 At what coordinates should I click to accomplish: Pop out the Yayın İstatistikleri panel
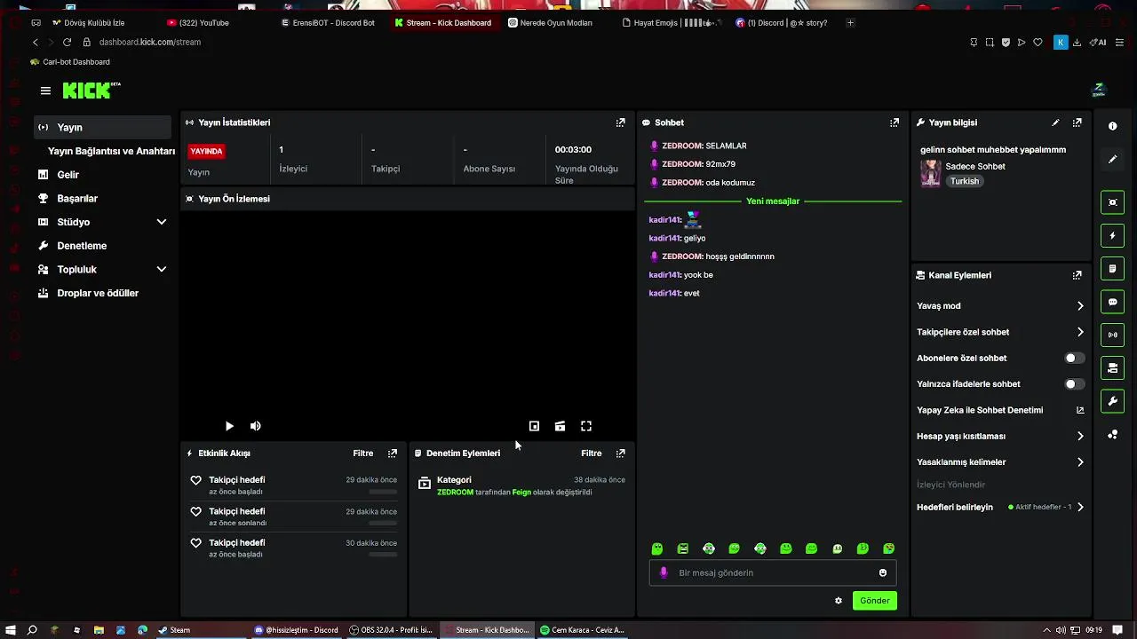(x=620, y=122)
